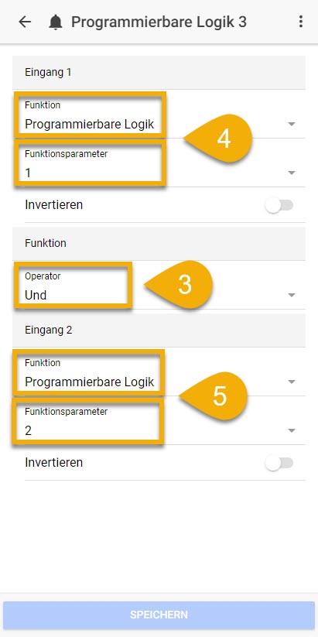
Task: Go back using the arrow icon
Action: (25, 22)
